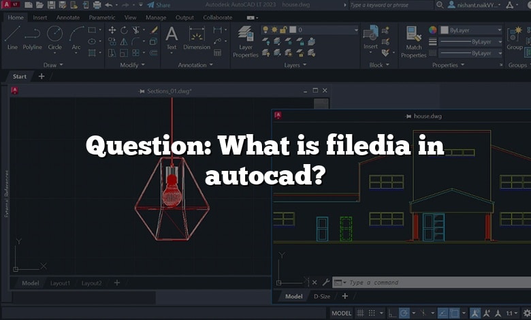
Task: Activate the Mirror tool
Action: (124, 42)
